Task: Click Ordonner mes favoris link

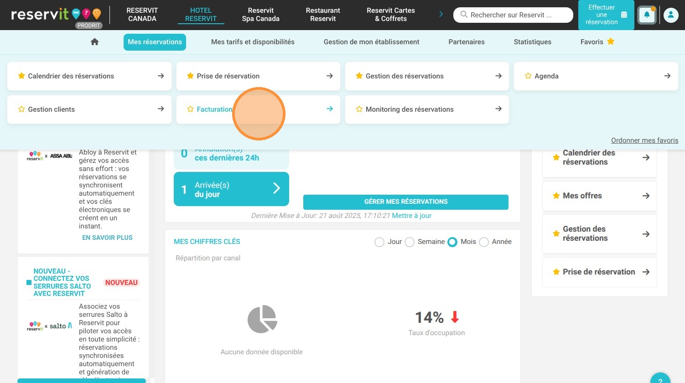Action: (644, 140)
